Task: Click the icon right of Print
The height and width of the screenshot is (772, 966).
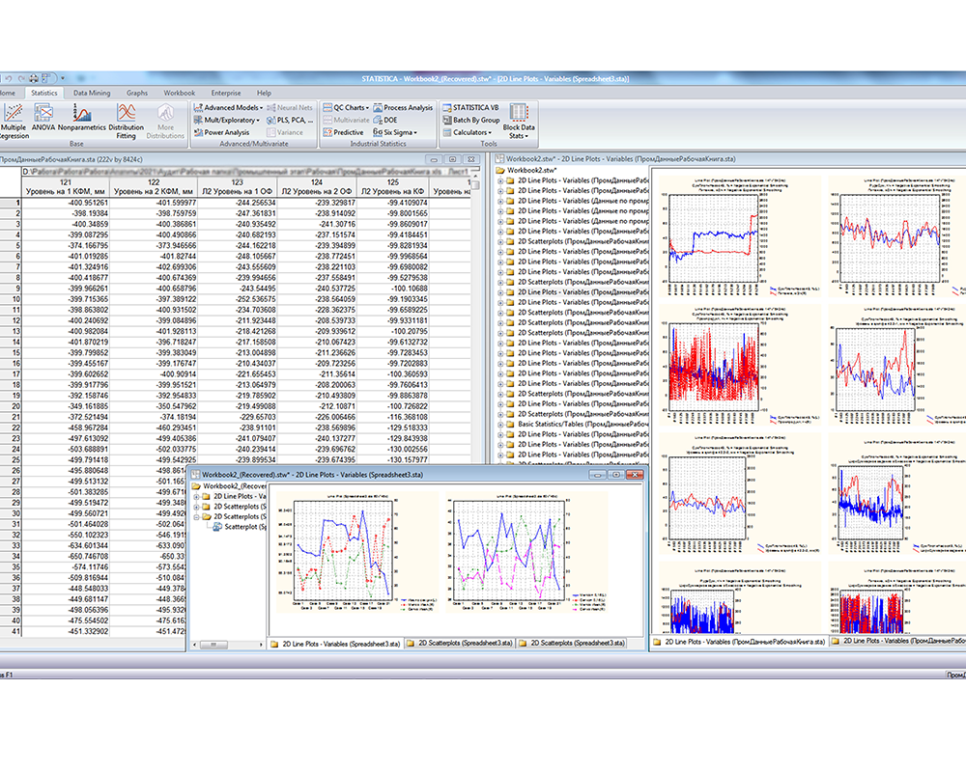Action: click(46, 79)
